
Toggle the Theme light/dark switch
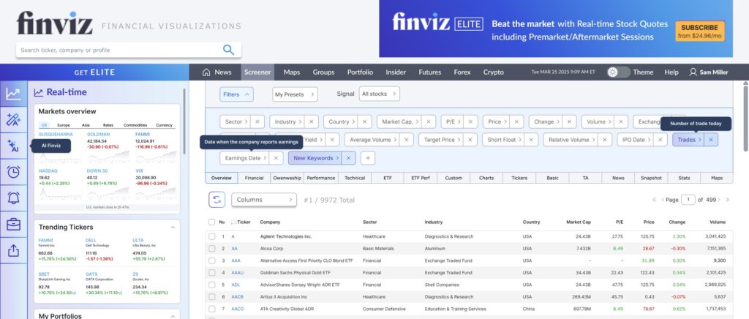pyautogui.click(x=618, y=72)
